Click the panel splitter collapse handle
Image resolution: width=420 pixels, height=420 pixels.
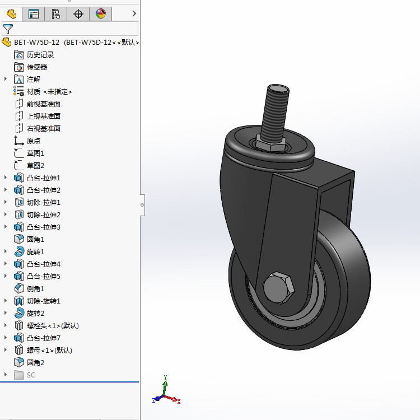[x=142, y=205]
